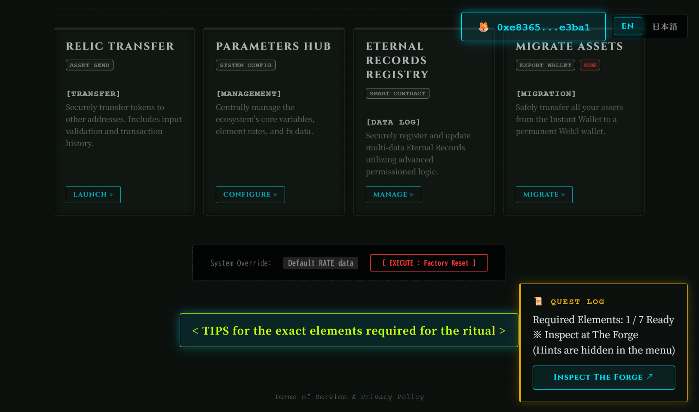Click MANAGE for Eternal Records Registry
The image size is (699, 412).
click(393, 195)
